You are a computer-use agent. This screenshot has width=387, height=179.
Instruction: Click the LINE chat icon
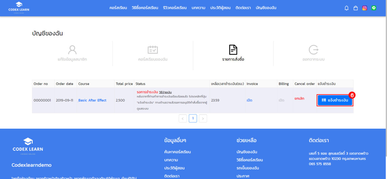pos(374,8)
